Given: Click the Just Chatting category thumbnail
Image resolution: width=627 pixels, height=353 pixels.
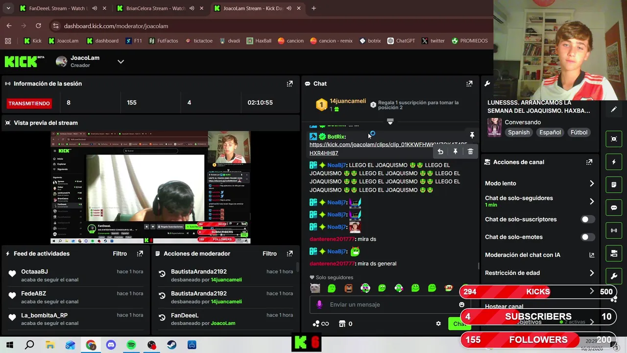Looking at the screenshot, I should (x=494, y=127).
